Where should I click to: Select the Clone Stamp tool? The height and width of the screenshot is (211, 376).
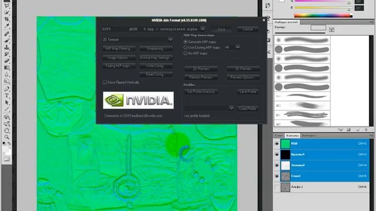point(6,47)
